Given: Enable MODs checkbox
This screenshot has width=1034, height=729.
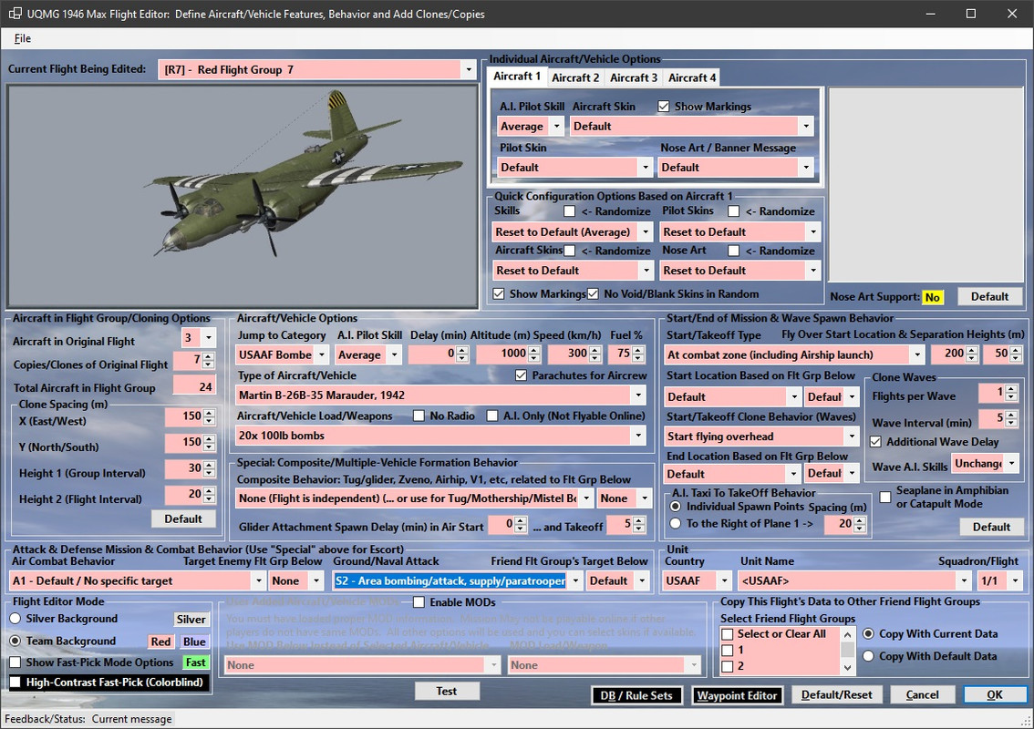Looking at the screenshot, I should point(419,601).
